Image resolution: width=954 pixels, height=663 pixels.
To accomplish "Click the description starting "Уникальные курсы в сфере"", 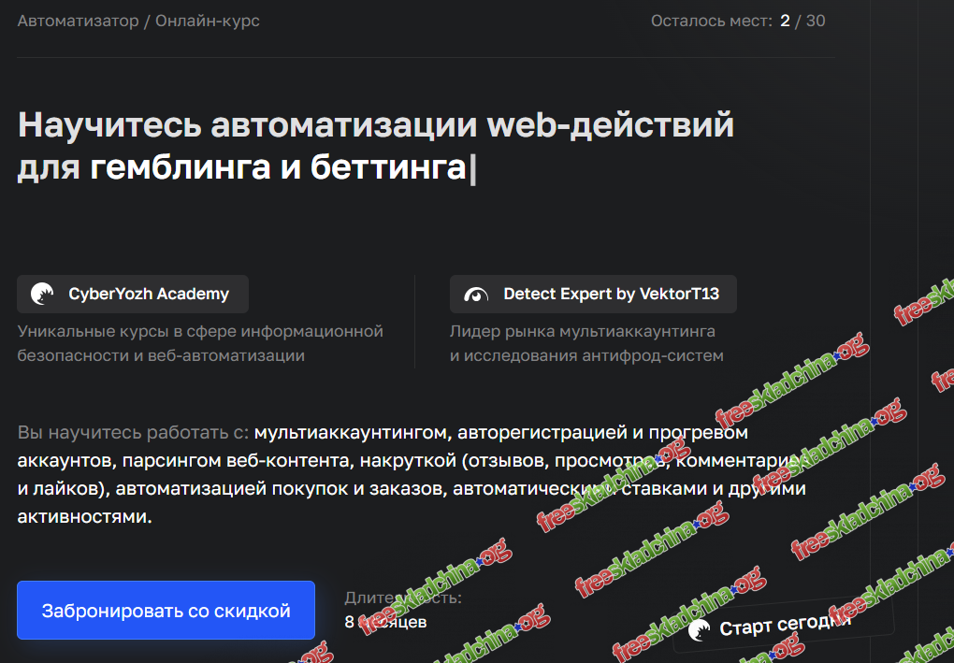I will 200,343.
